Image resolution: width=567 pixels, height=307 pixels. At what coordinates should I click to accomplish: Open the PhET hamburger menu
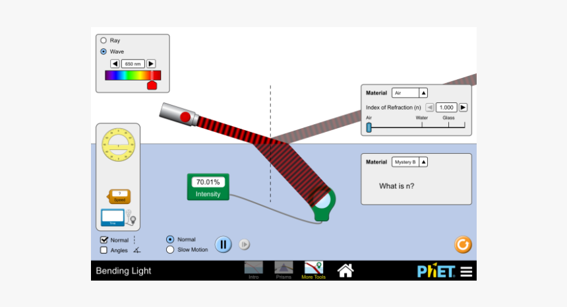coord(466,271)
